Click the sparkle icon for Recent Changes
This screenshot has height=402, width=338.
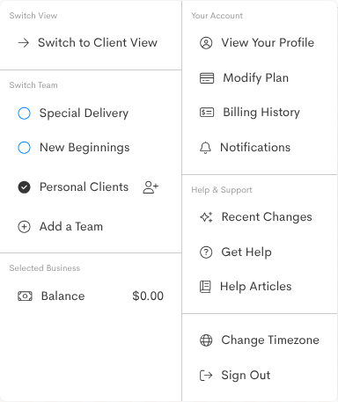[x=206, y=217]
